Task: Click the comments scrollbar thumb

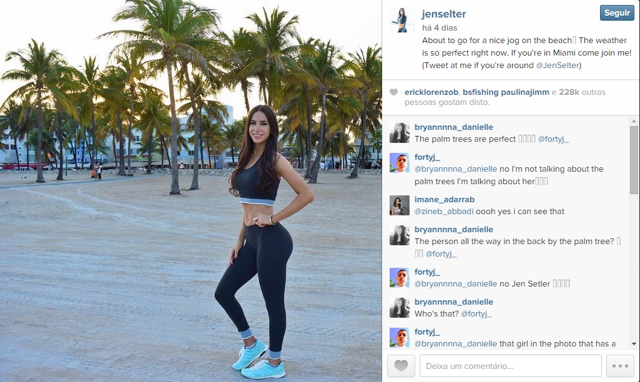Action: [634, 160]
